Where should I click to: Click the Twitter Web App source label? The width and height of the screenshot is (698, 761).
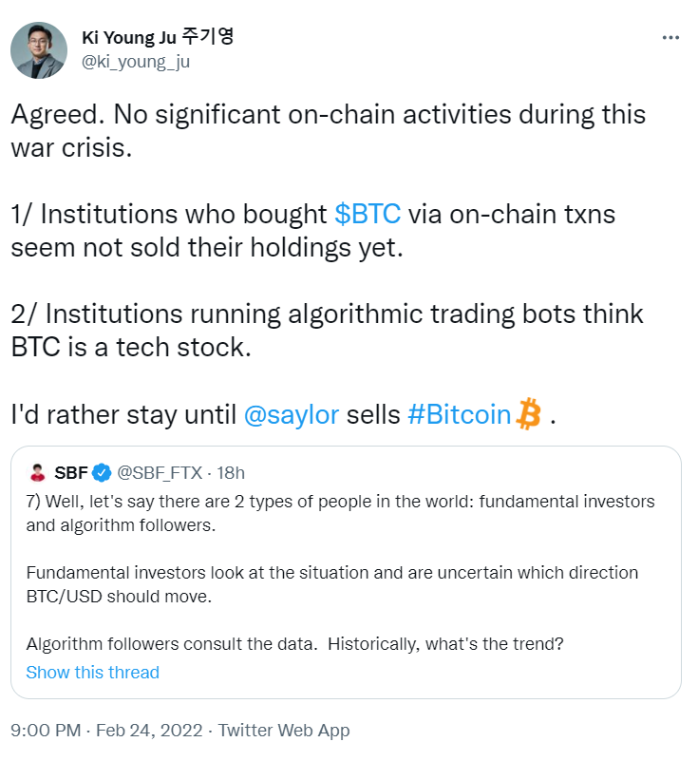coord(284,731)
